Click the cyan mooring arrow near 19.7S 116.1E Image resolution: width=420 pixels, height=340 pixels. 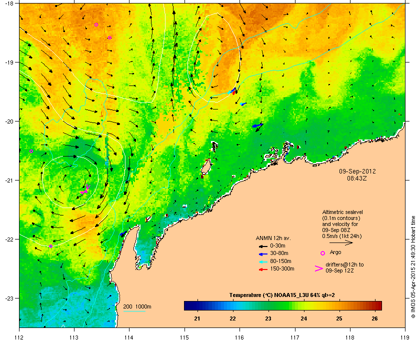(242, 104)
